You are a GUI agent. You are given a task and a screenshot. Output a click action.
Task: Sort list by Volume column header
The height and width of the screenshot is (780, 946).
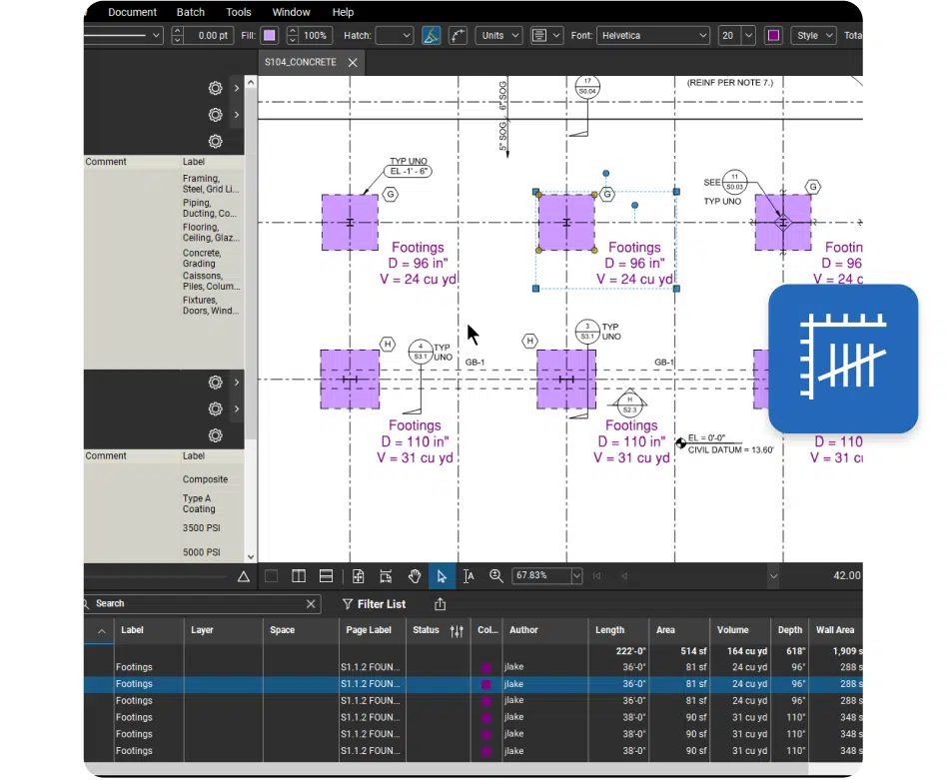732,630
